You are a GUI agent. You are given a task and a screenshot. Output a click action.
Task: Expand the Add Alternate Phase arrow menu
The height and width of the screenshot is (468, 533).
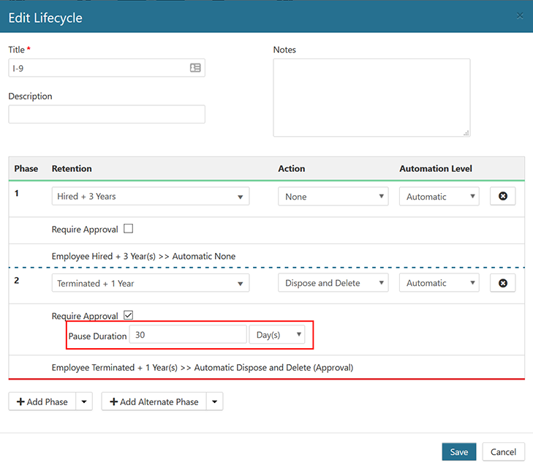[x=214, y=401]
